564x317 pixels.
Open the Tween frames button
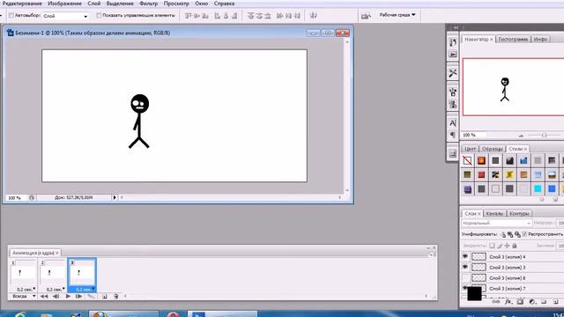pyautogui.click(x=92, y=297)
